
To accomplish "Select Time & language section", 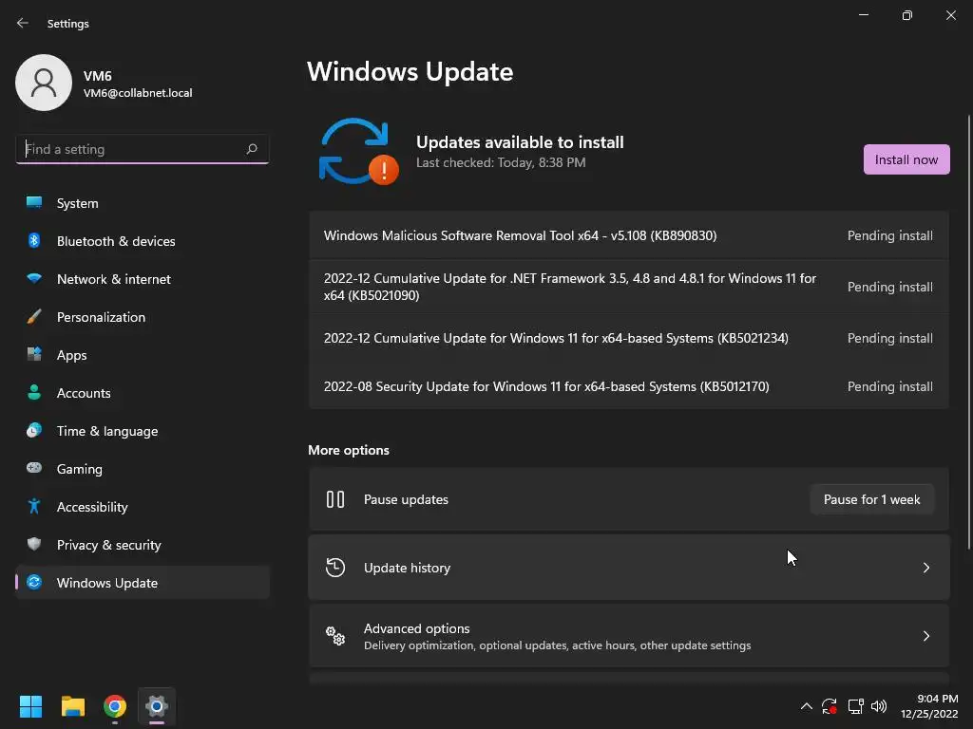I will pos(143,430).
